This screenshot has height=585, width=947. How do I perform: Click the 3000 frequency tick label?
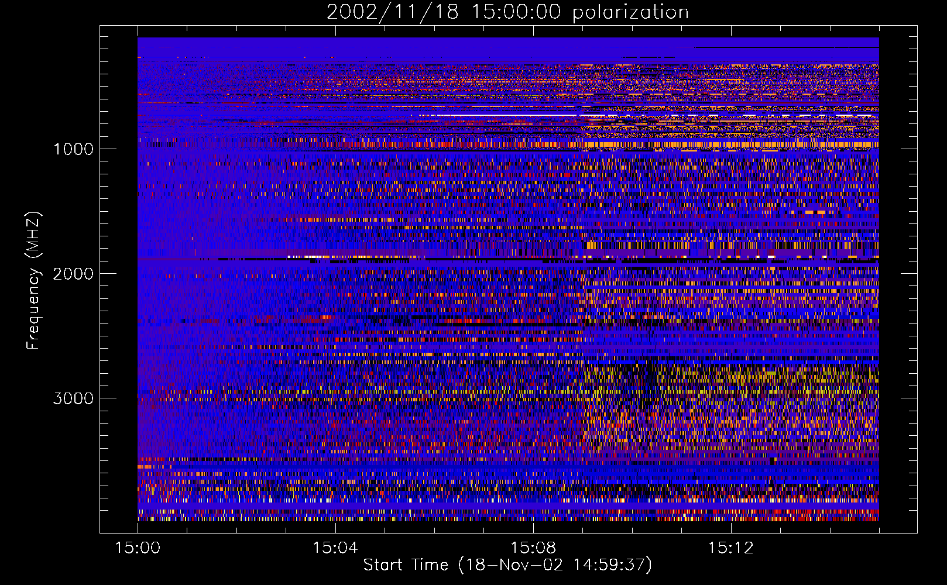[x=73, y=398]
